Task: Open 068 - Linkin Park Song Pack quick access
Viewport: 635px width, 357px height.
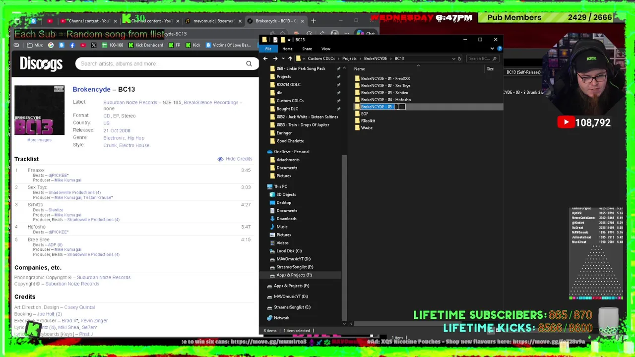Action: tap(301, 68)
